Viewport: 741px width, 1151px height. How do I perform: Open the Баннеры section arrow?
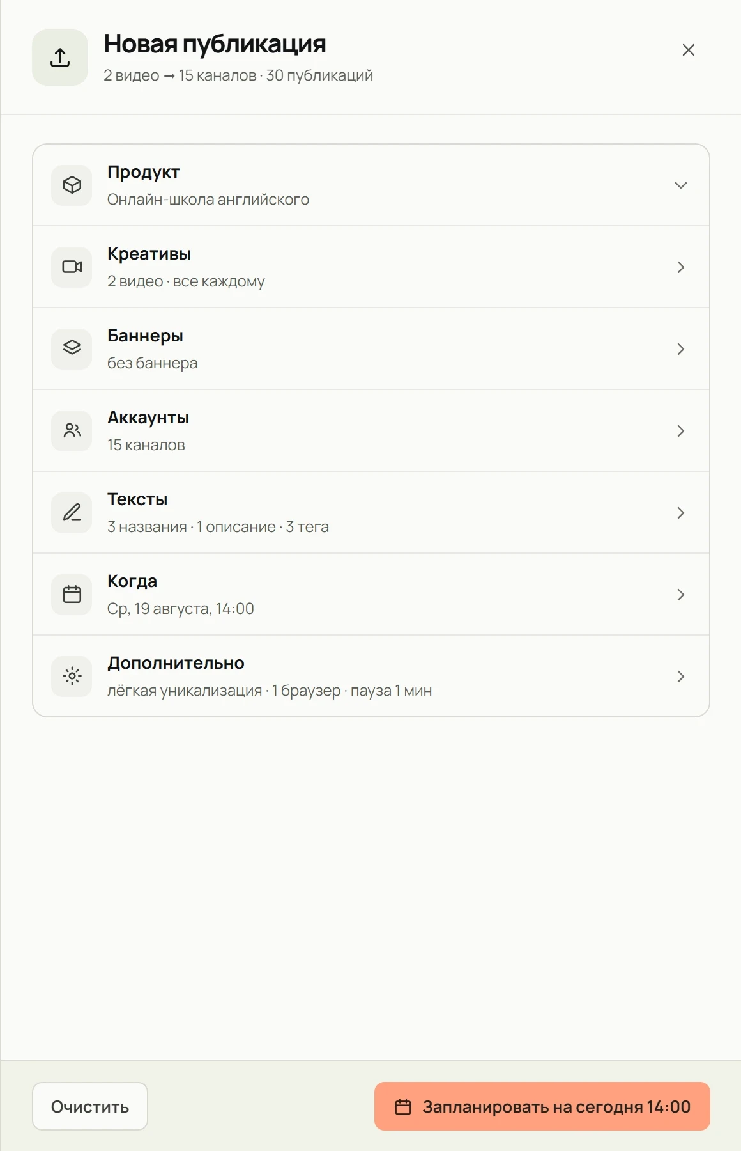click(681, 349)
